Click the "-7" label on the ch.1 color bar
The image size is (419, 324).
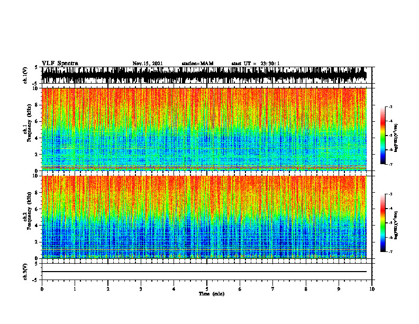click(x=390, y=164)
